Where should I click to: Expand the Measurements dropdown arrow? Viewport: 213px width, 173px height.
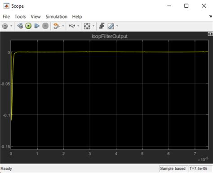point(117,26)
